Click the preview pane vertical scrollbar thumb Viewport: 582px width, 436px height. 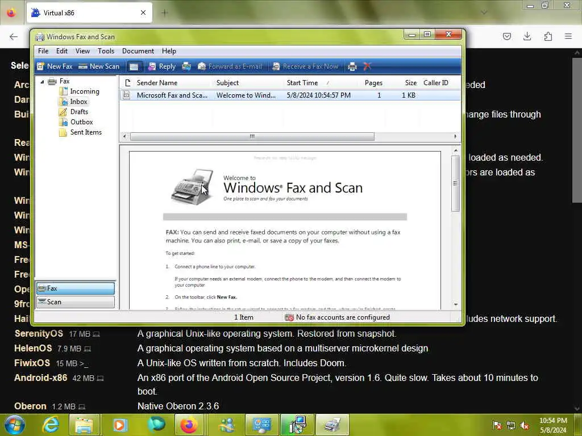(x=456, y=183)
